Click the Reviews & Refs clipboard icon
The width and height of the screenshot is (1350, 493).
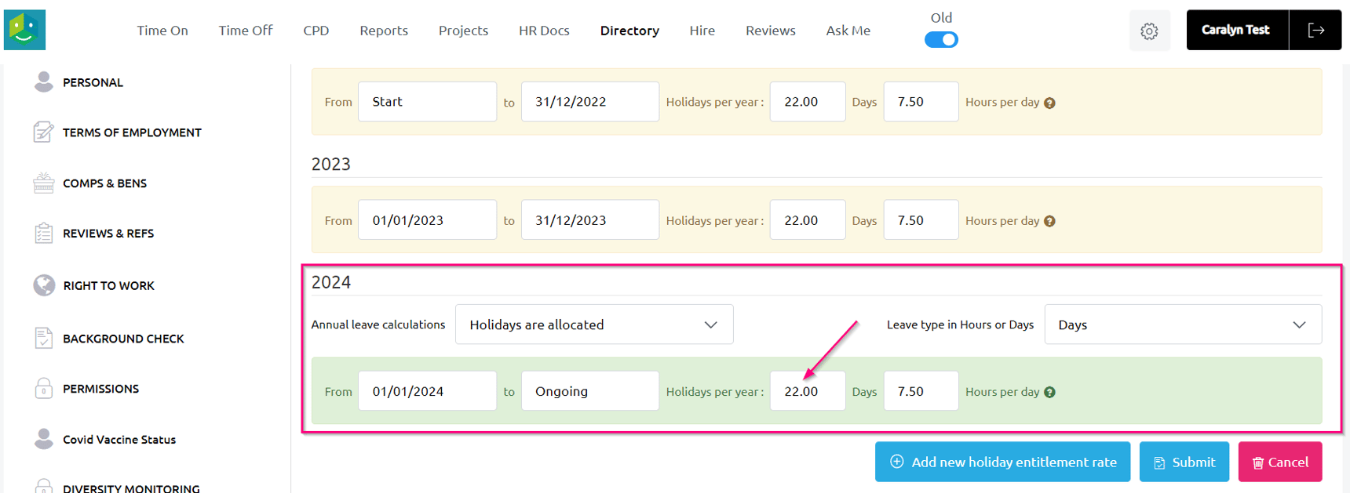[x=44, y=233]
